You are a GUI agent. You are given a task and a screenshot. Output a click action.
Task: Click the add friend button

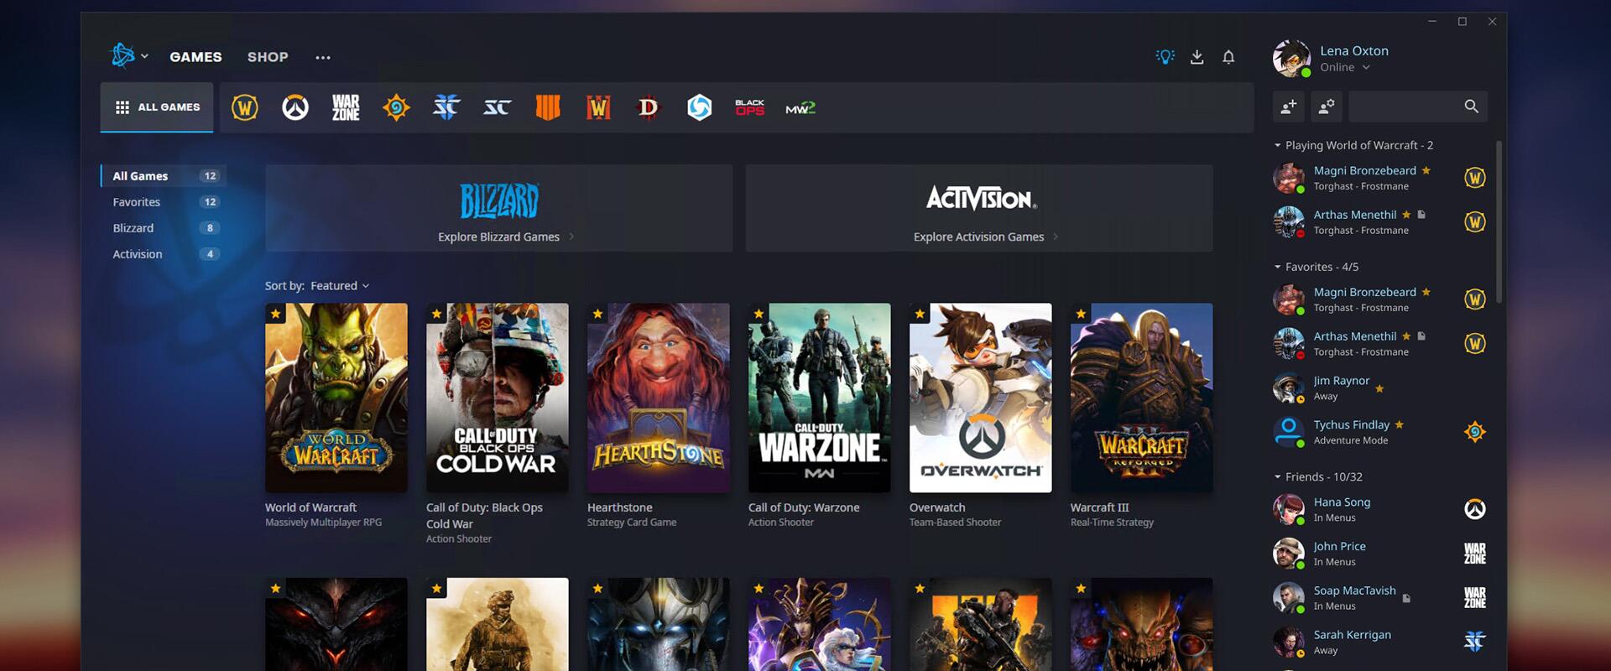pyautogui.click(x=1289, y=107)
